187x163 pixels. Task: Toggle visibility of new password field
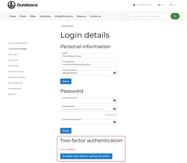pyautogui.click(x=114, y=109)
